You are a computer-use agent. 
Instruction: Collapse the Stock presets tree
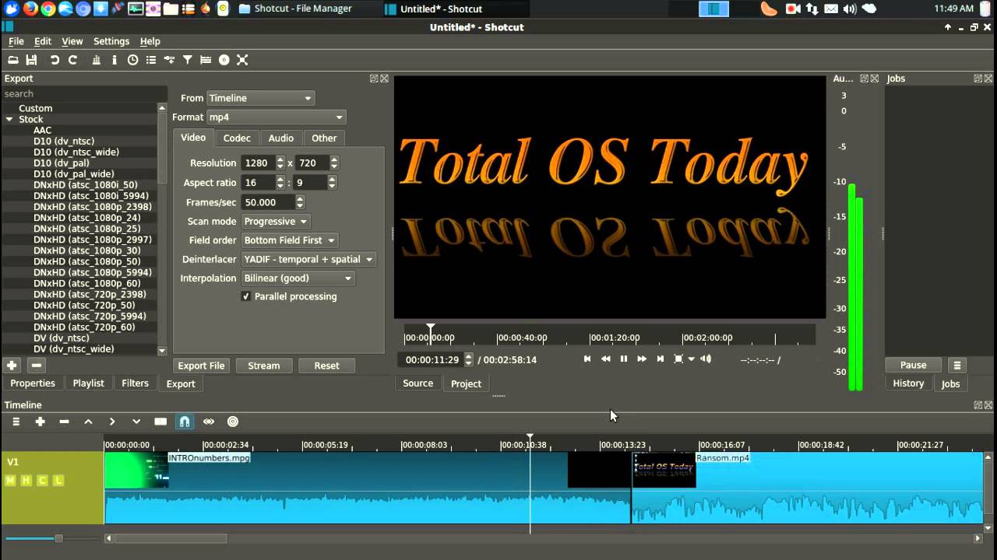pos(9,120)
